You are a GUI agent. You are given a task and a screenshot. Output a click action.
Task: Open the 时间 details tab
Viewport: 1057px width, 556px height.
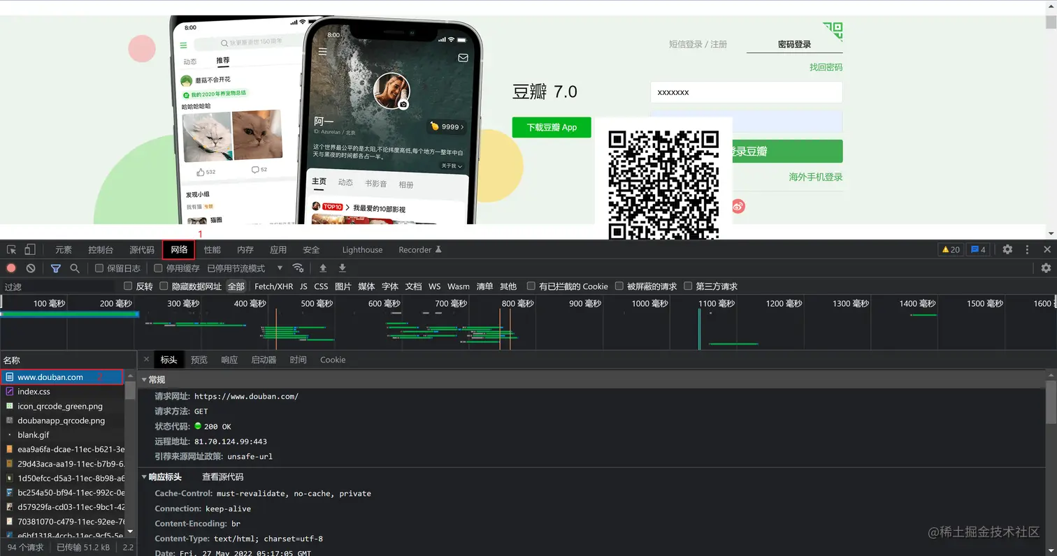(299, 360)
